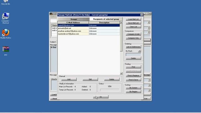Click Load Mail List button
The image size is (201, 113).
133,19
